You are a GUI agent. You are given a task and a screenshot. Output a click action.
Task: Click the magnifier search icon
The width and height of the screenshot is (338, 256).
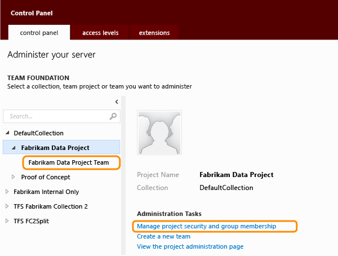pyautogui.click(x=113, y=116)
